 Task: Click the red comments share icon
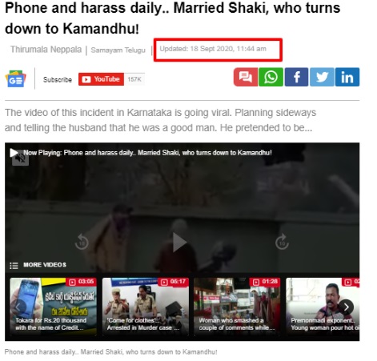(246, 77)
